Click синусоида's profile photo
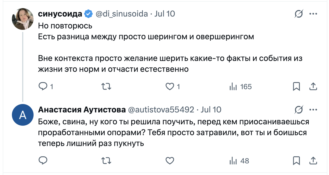This screenshot has width=329, height=175. coord(23,20)
